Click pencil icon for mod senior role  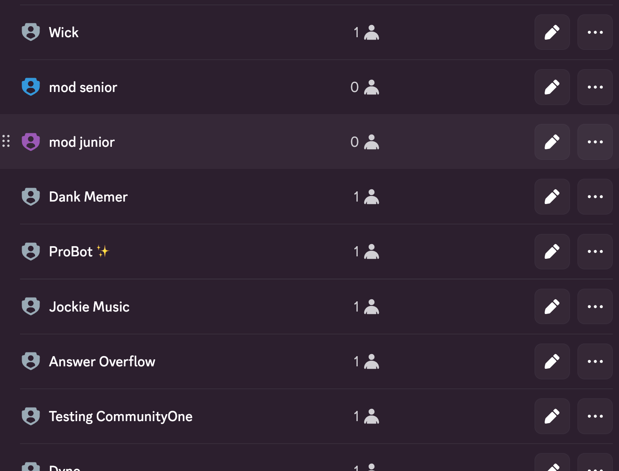pos(552,87)
